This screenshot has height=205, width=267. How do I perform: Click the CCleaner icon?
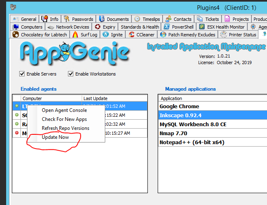(131, 34)
